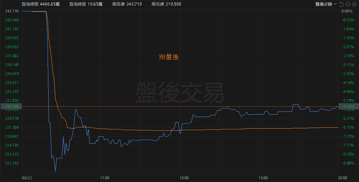Screen dimensions: 359x182
Task: Click the 19:00 time axis label
Action: click(263, 178)
